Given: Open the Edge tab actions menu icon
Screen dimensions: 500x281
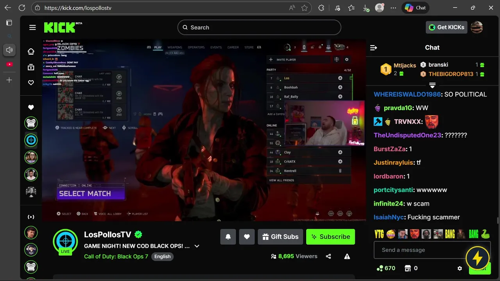Looking at the screenshot, I should point(9,23).
